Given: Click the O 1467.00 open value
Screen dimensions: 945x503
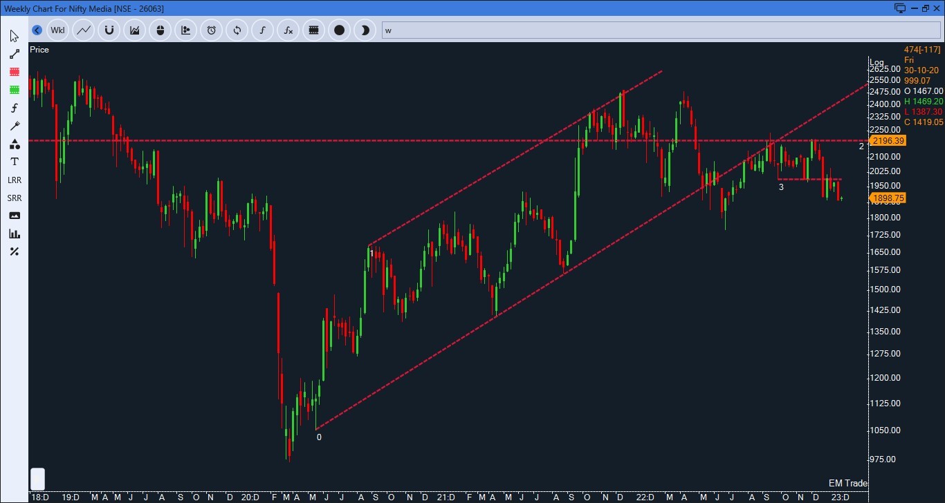Looking at the screenshot, I should [x=924, y=91].
